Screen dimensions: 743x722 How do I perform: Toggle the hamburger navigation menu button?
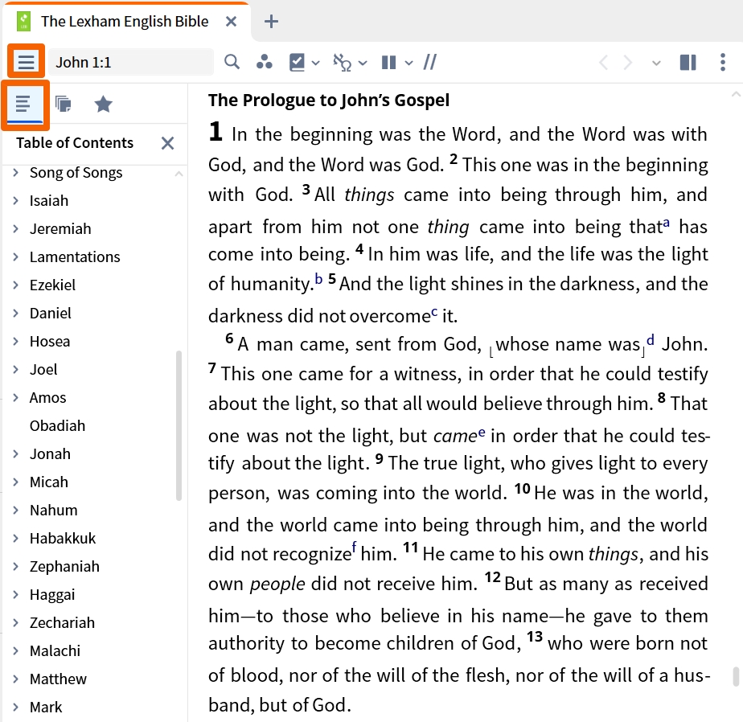pyautogui.click(x=26, y=62)
